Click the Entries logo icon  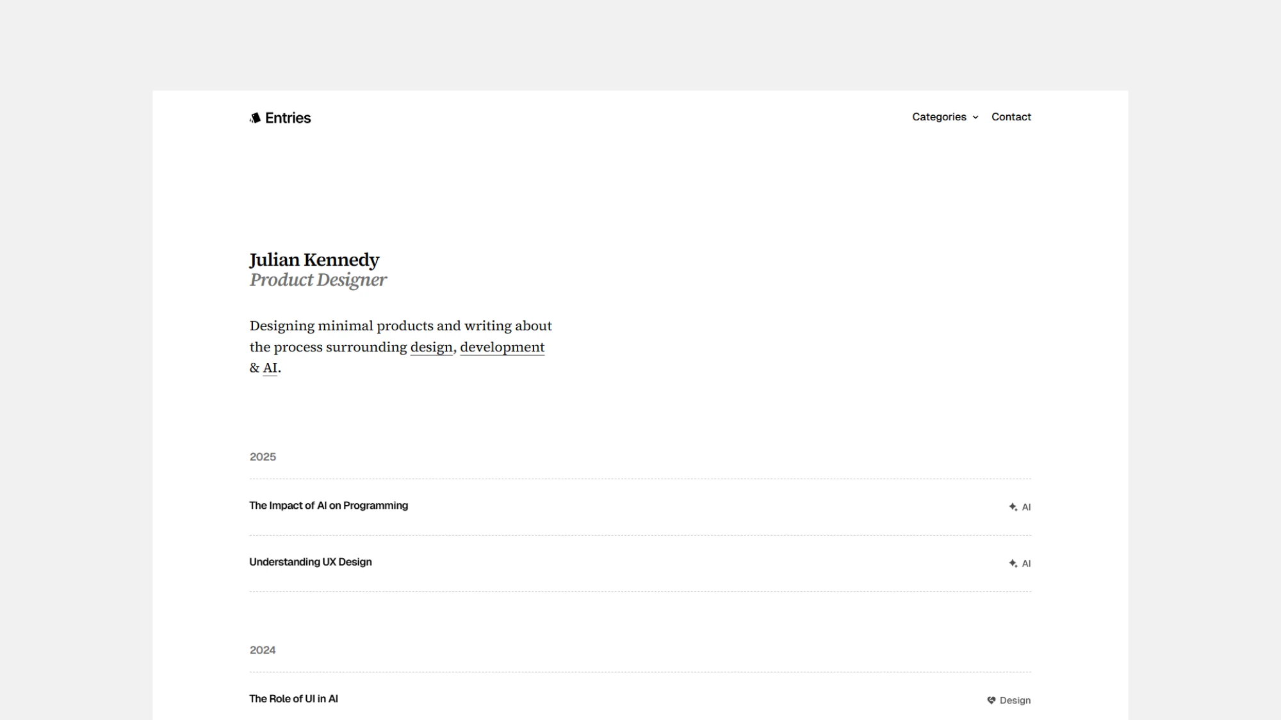(255, 117)
